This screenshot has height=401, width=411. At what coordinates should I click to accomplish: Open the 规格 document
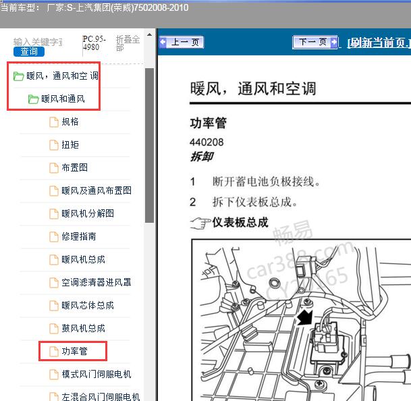pyautogui.click(x=70, y=122)
